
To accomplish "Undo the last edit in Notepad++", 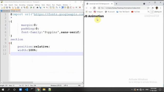I will pos(31,7).
